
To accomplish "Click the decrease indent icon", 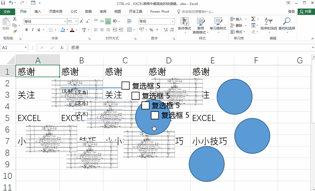I will click(x=115, y=30).
